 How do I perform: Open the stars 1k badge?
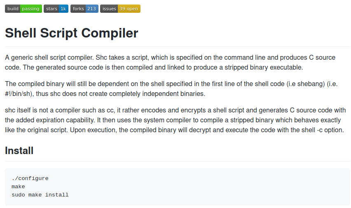pyautogui.click(x=56, y=9)
